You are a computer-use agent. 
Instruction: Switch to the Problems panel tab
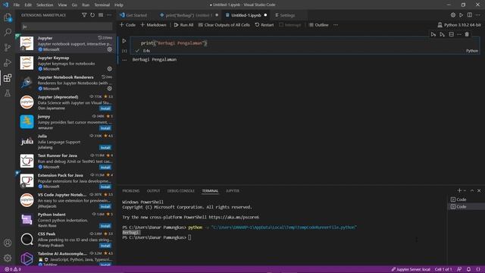(131, 191)
